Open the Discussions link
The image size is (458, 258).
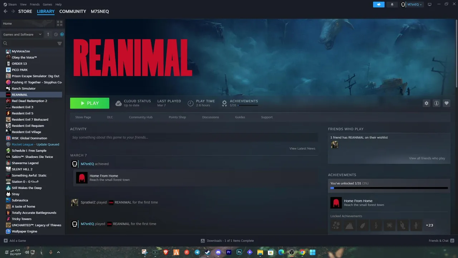click(x=210, y=117)
